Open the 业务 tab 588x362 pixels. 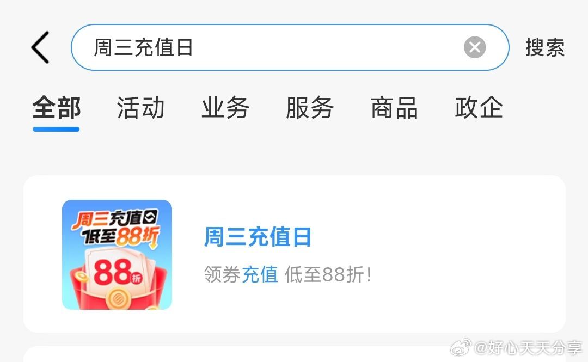point(225,108)
